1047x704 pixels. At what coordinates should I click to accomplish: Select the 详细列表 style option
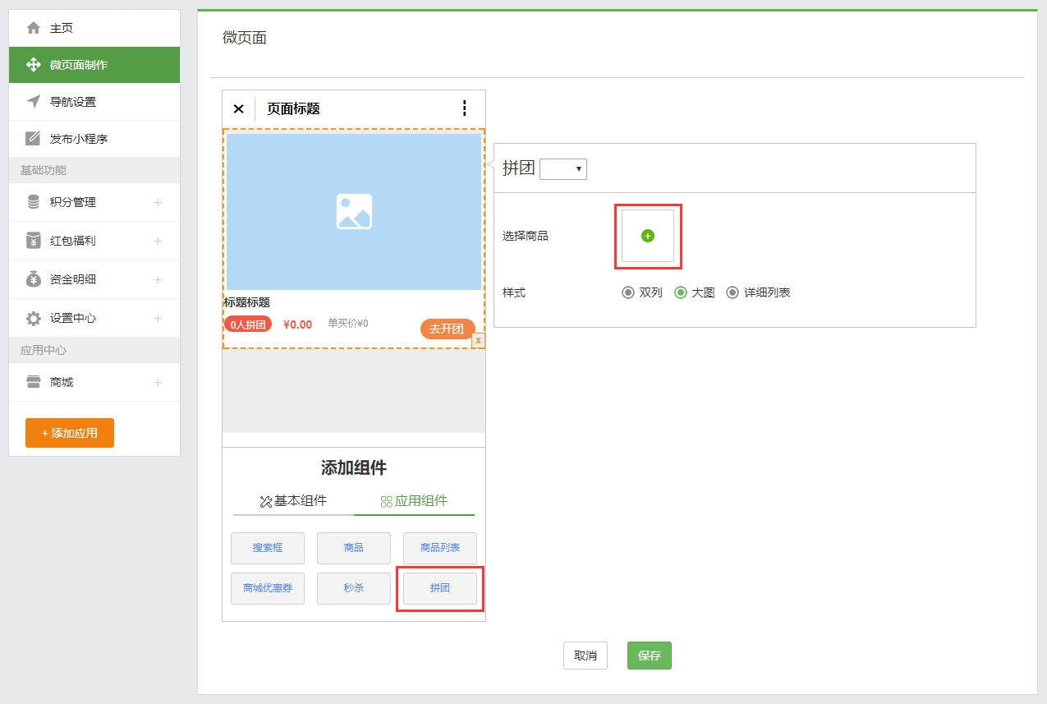click(x=732, y=292)
